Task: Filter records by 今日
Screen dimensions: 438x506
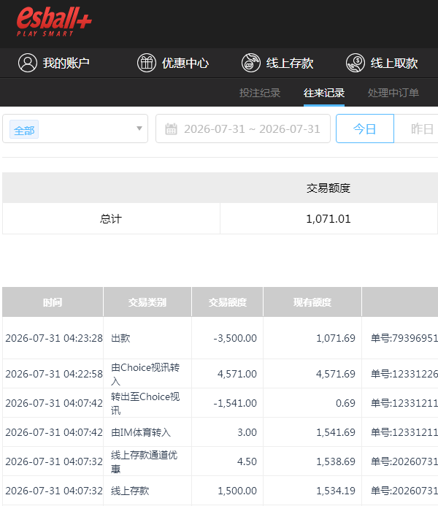Action: point(365,129)
